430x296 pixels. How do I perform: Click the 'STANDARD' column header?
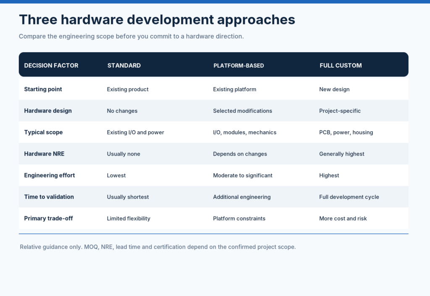point(124,65)
